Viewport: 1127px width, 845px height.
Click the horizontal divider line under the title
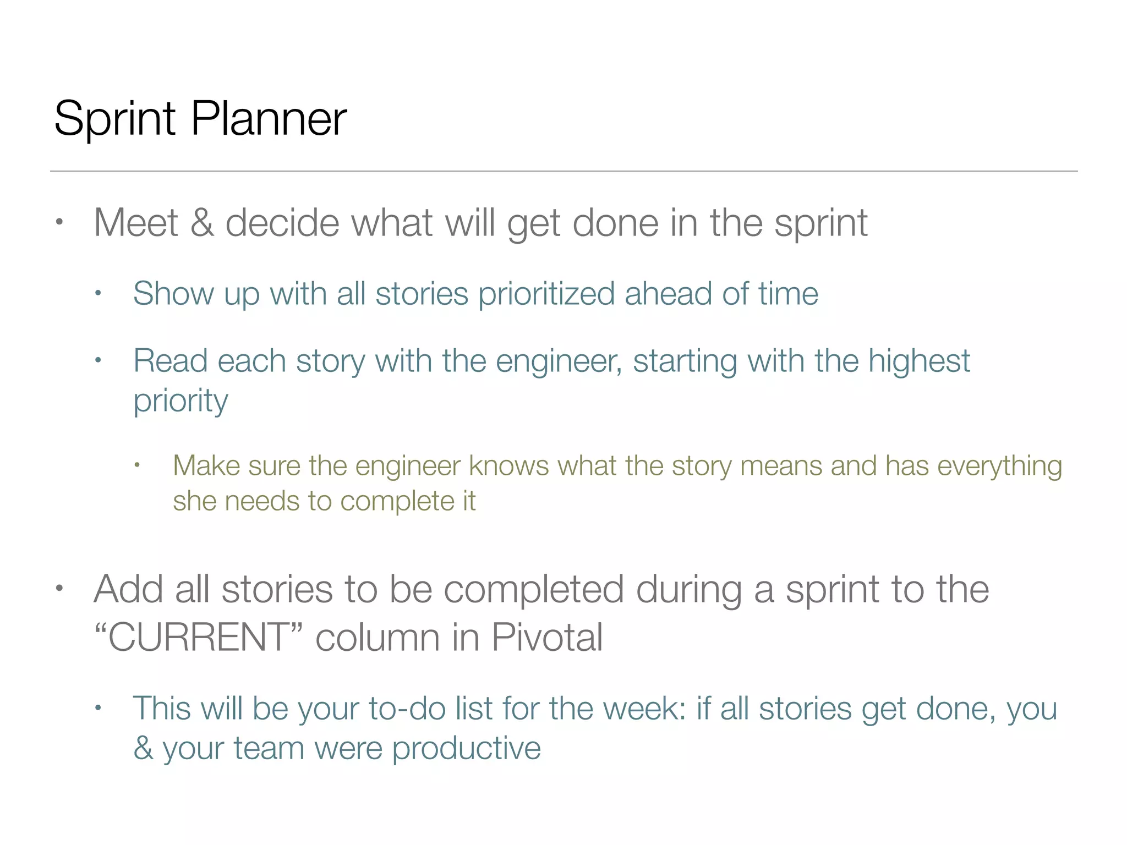tap(563, 171)
